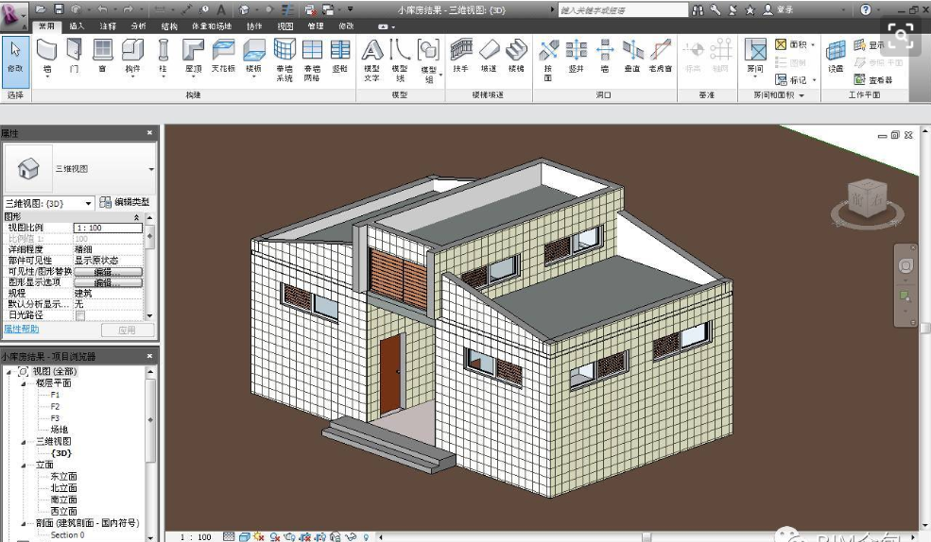931x542 pixels.
Task: Click the Save icon in quick access toolbar
Action: 59,9
